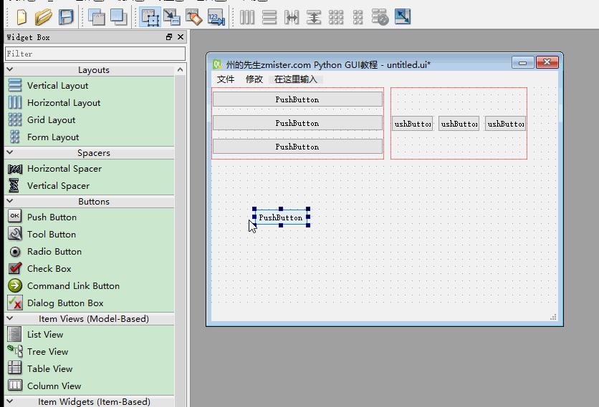Float the Widget Box dock panel
This screenshot has height=407, width=599.
(169, 37)
